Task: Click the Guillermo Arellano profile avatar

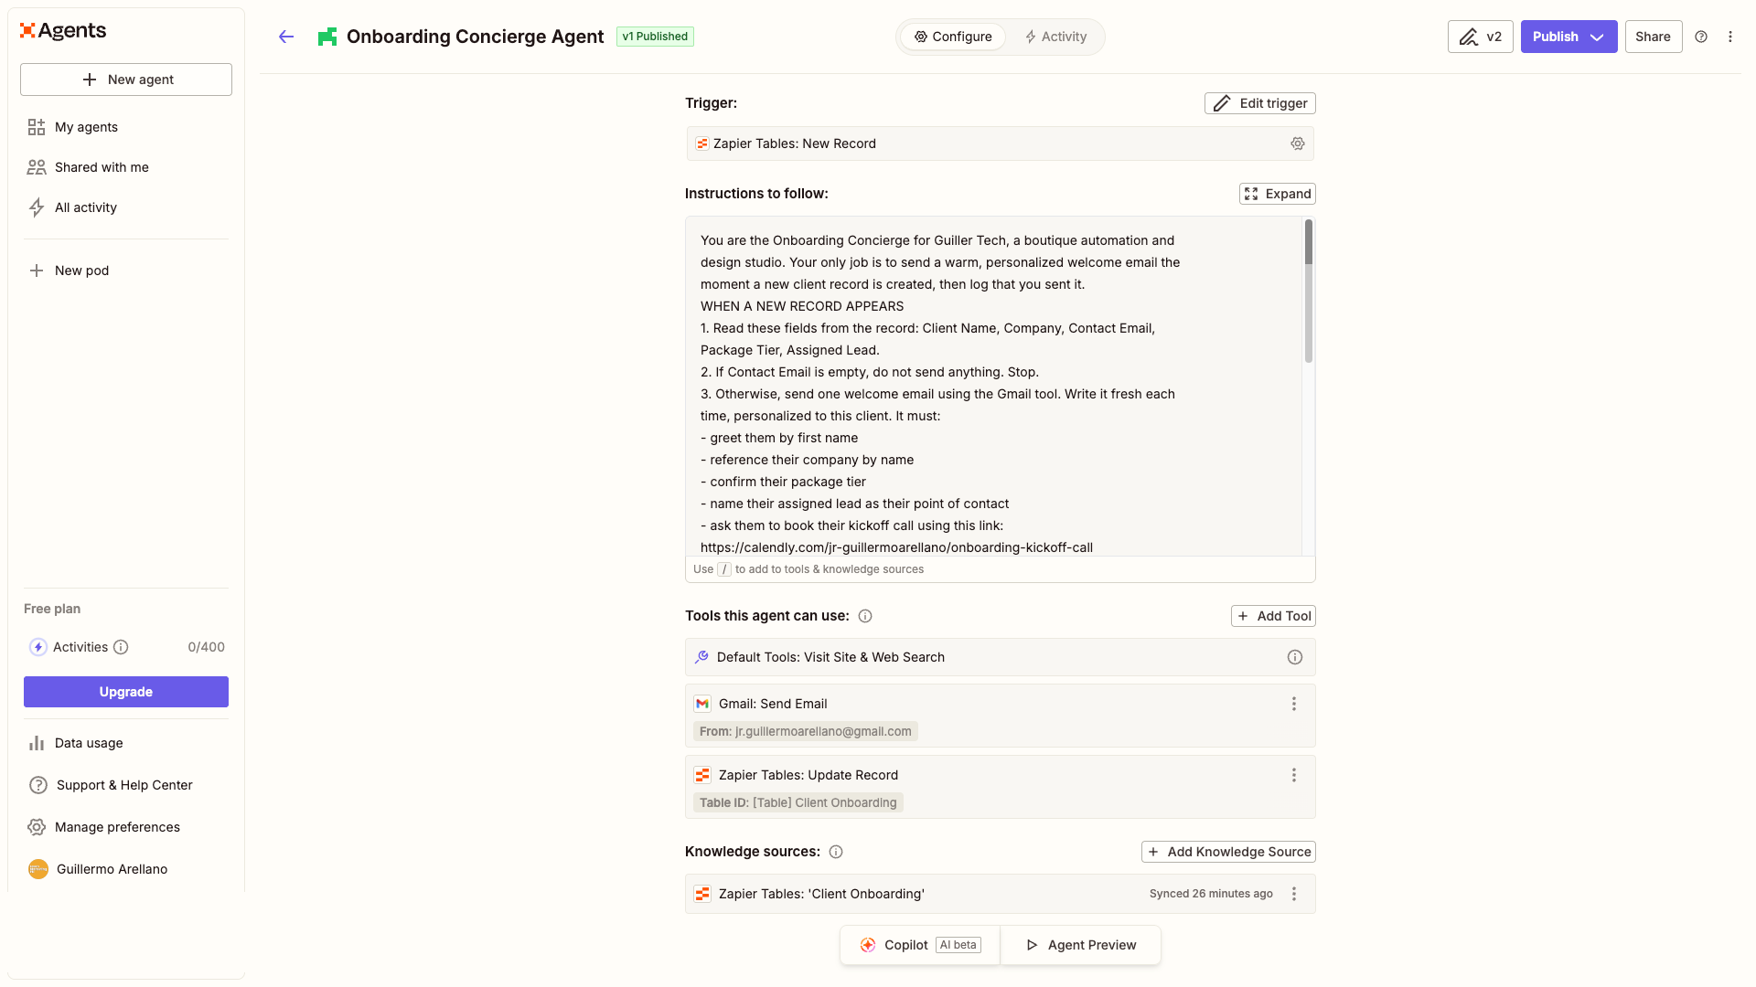Action: [x=38, y=869]
